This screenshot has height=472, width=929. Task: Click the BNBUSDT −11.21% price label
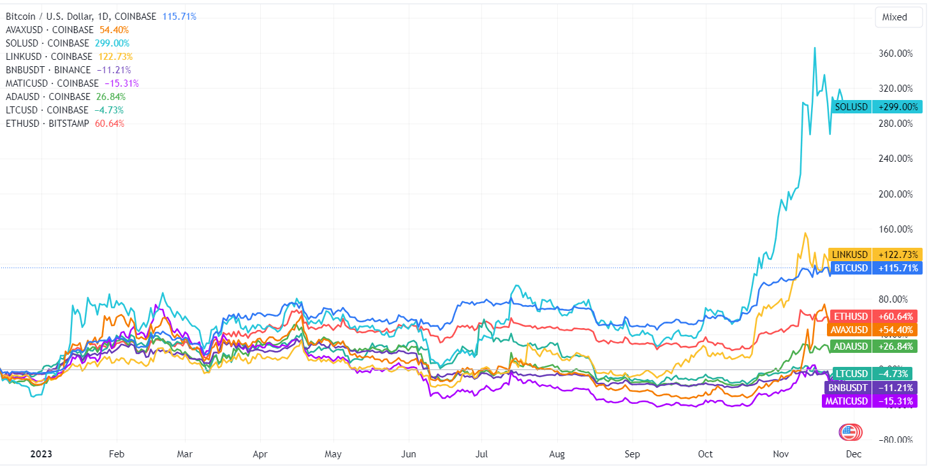coord(875,387)
